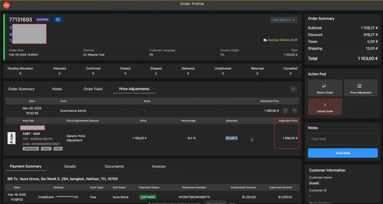Click the UPC : 8056643186276 text
This screenshot has width=383, height=204.
tap(37, 139)
